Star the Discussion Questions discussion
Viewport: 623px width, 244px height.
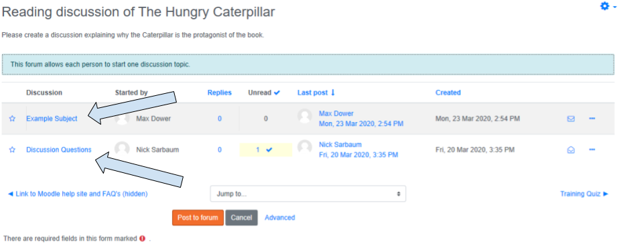[x=12, y=149]
